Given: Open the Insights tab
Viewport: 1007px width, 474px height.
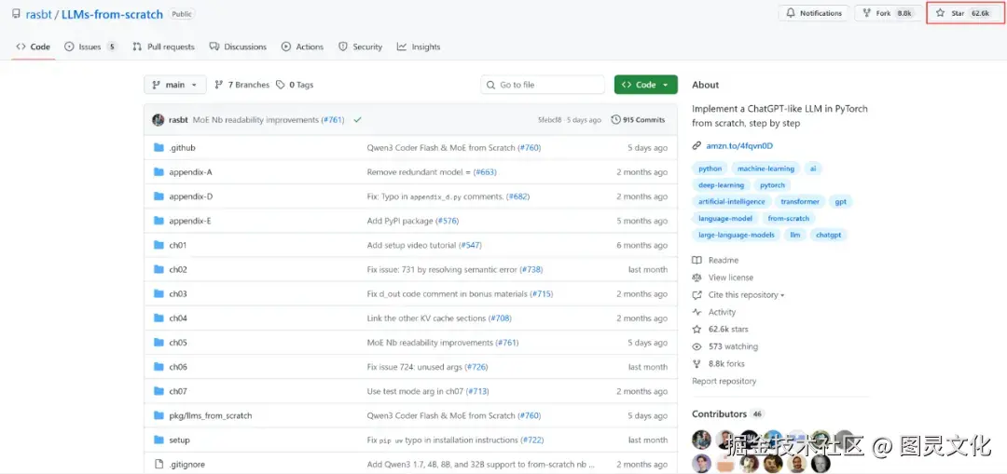Looking at the screenshot, I should point(419,47).
